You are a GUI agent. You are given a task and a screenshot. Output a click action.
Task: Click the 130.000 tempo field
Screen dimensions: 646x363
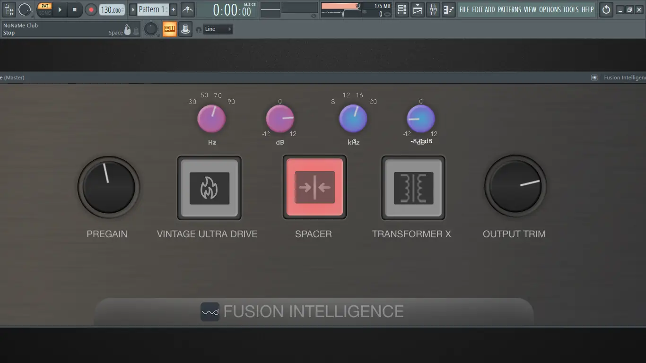(112, 9)
